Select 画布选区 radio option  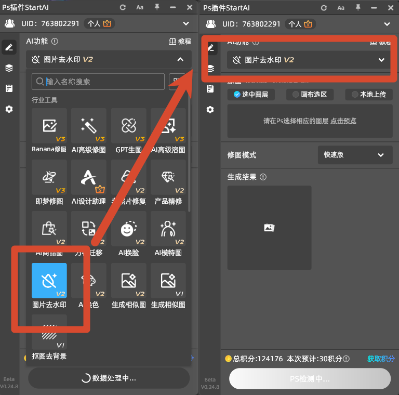pos(310,95)
